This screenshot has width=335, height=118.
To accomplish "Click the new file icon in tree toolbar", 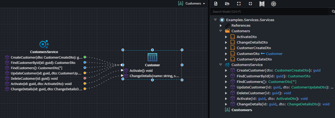I will [216, 4].
